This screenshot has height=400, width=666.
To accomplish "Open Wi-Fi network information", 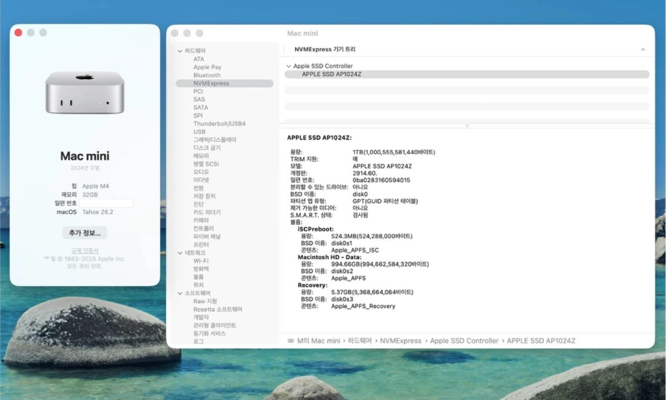I will coord(200,261).
